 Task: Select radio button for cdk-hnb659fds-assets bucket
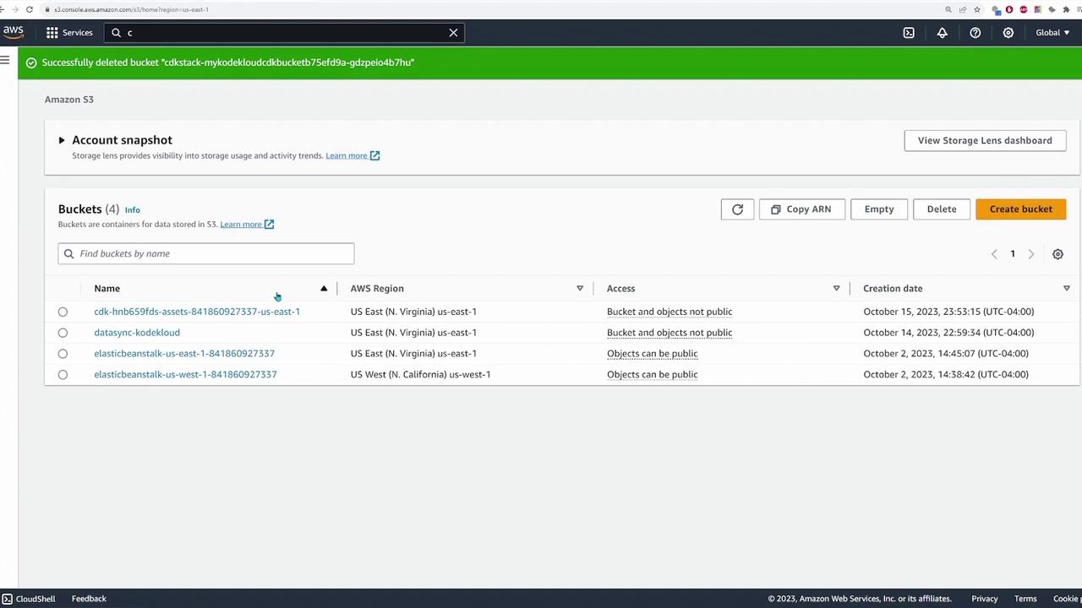(x=63, y=312)
